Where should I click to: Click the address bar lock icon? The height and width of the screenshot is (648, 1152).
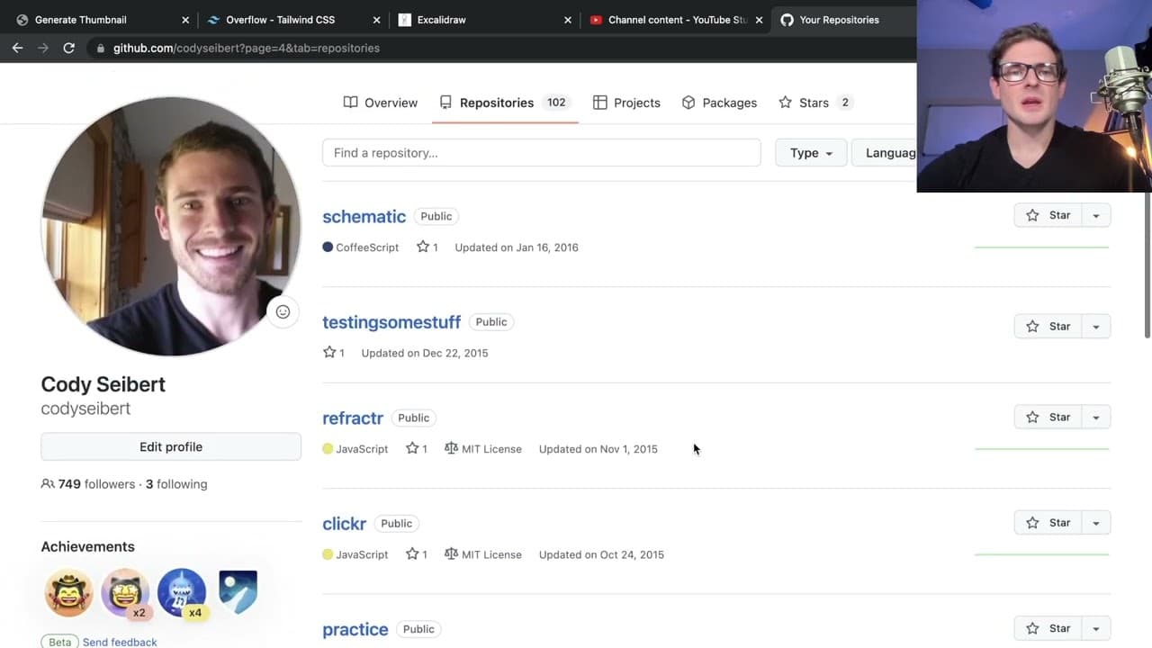click(100, 48)
